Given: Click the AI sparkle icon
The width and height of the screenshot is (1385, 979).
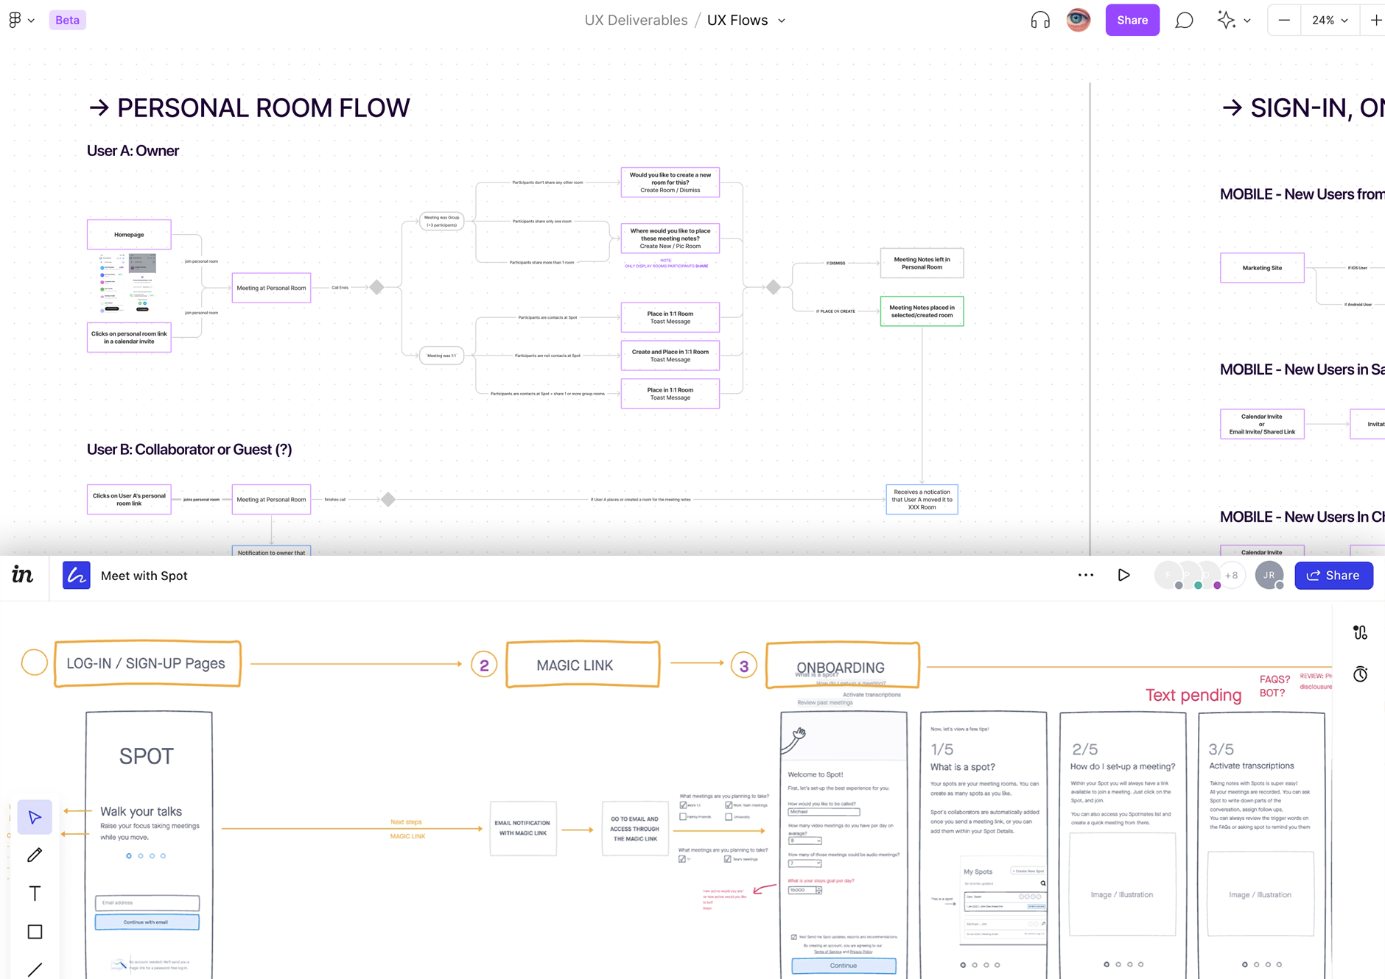Looking at the screenshot, I should click(1226, 20).
